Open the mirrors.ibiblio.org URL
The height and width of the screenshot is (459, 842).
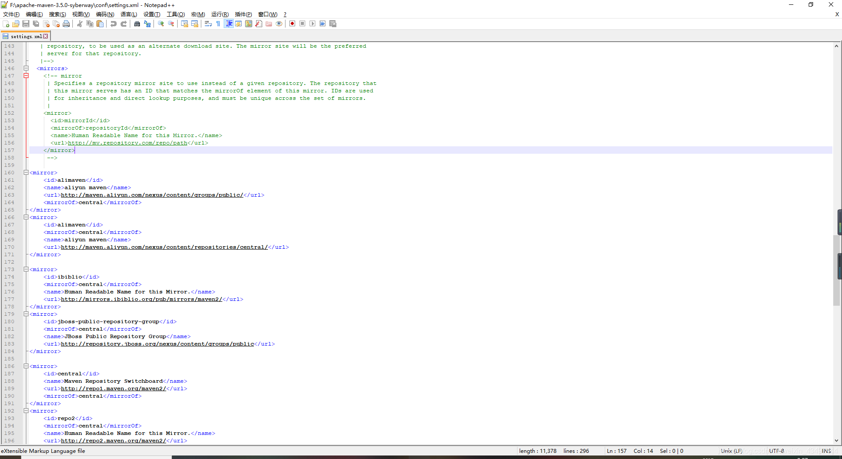point(141,299)
